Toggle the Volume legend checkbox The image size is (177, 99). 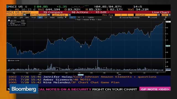pos(9,61)
